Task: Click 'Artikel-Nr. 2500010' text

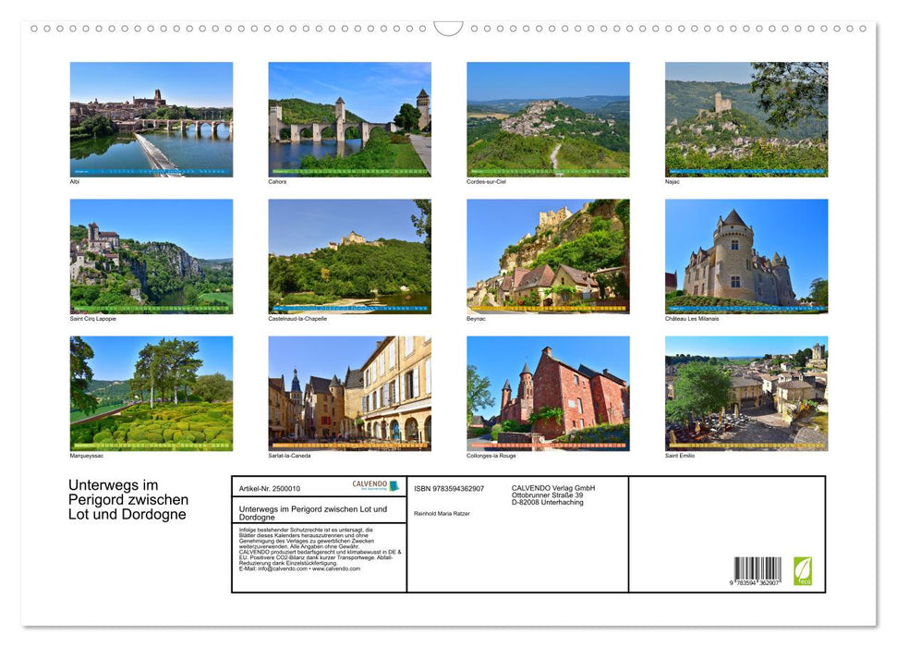Action: (270, 488)
